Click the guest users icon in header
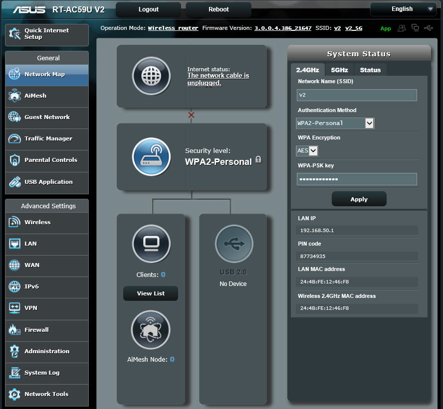 402,28
